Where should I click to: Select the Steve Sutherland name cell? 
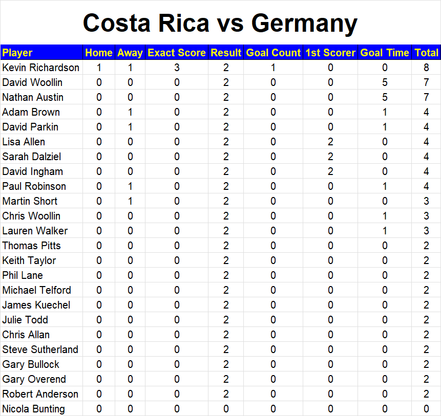click(41, 349)
